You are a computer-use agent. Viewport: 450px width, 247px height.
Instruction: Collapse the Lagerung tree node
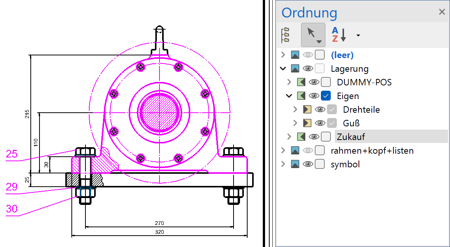283,69
